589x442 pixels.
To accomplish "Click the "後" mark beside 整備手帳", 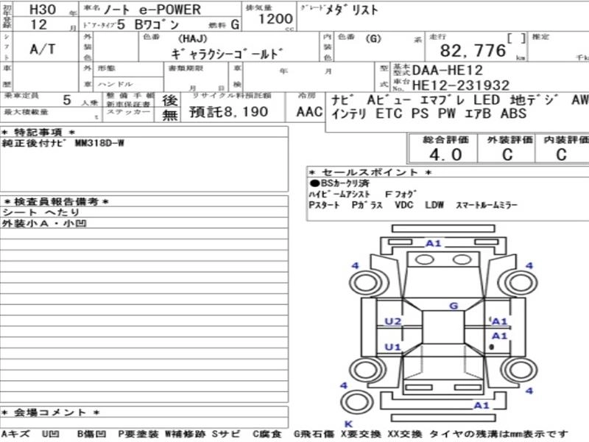I will (170, 100).
